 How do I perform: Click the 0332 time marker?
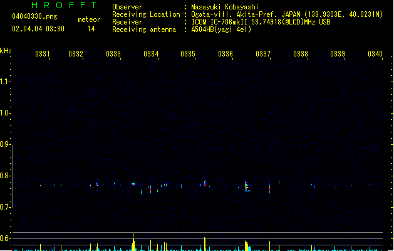click(76, 54)
